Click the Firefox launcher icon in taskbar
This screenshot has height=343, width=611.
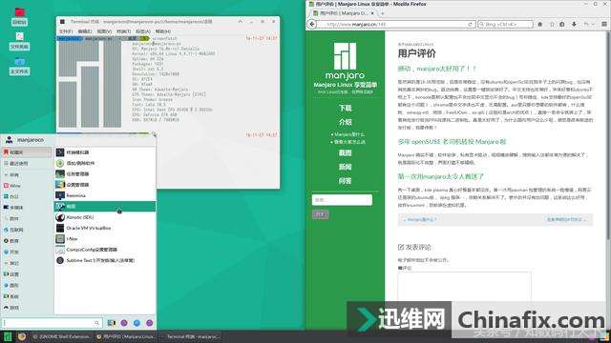coord(21,336)
